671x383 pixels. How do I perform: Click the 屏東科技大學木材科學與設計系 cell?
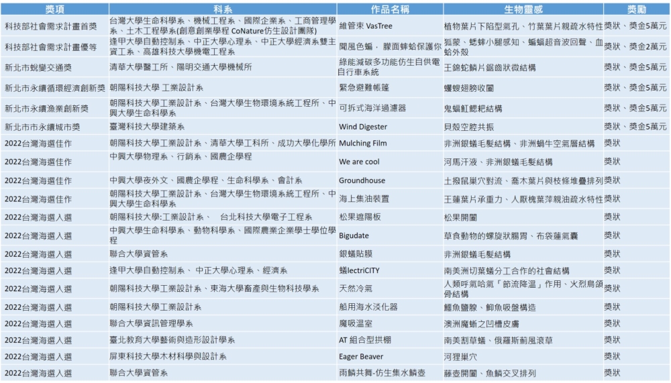(x=223, y=356)
